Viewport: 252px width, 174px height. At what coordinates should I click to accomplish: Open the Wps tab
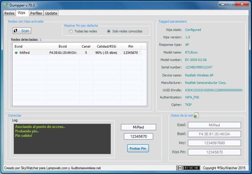pyautogui.click(x=21, y=13)
